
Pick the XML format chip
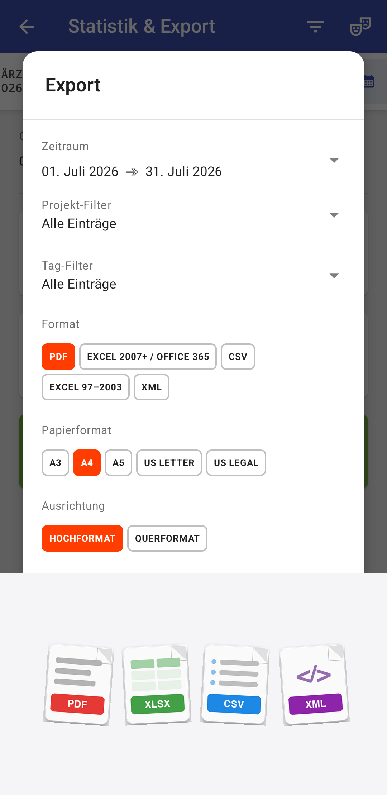coord(152,387)
